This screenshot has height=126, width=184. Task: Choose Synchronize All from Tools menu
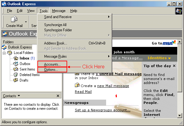(x=75, y=25)
